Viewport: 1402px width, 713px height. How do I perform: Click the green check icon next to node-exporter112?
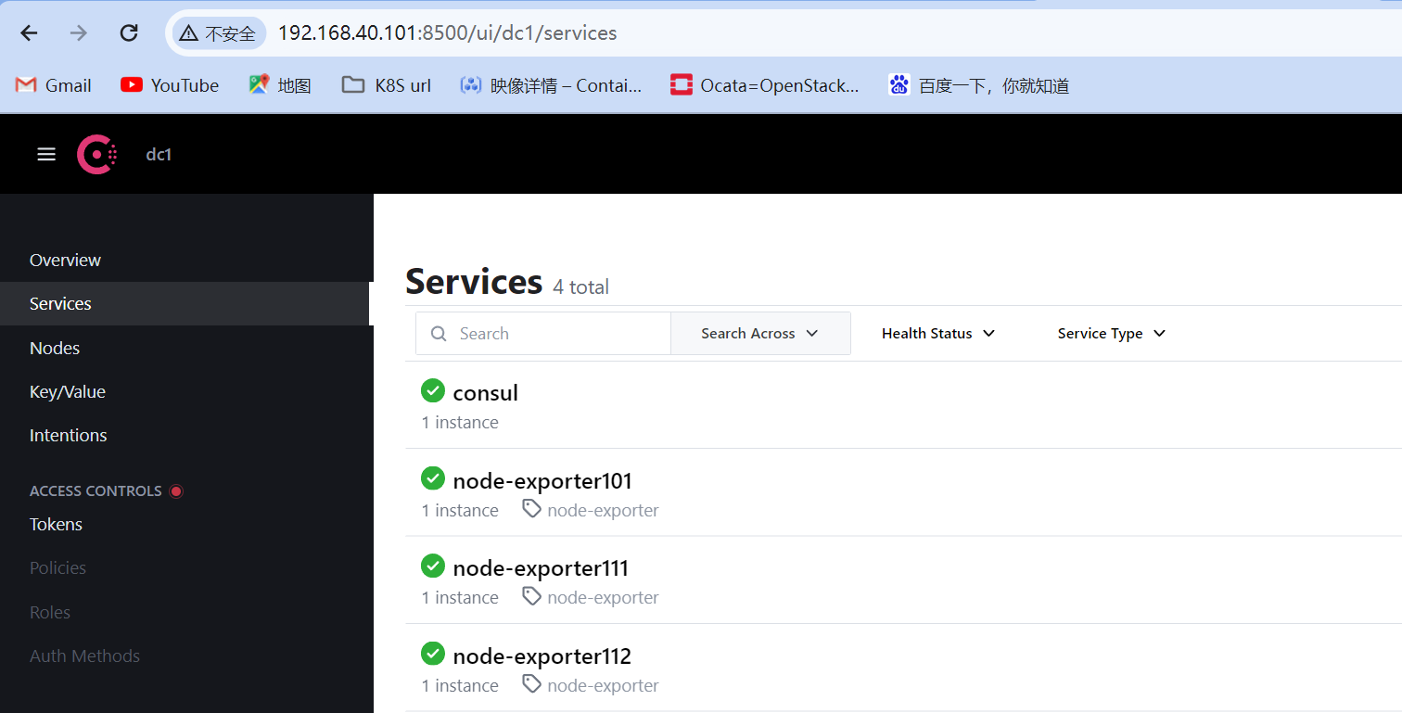coord(433,654)
